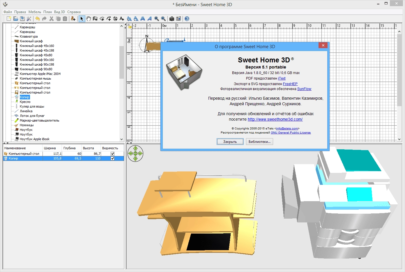Viewport: 405px width, 272px height.
Task: Choose the Create rooms tool
Action: coord(102,19)
